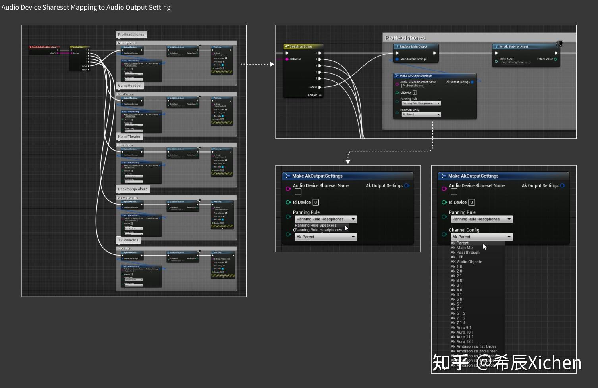Image resolution: width=598 pixels, height=388 pixels.
Task: Click the green Id Device input pin
Action: pyautogui.click(x=289, y=202)
